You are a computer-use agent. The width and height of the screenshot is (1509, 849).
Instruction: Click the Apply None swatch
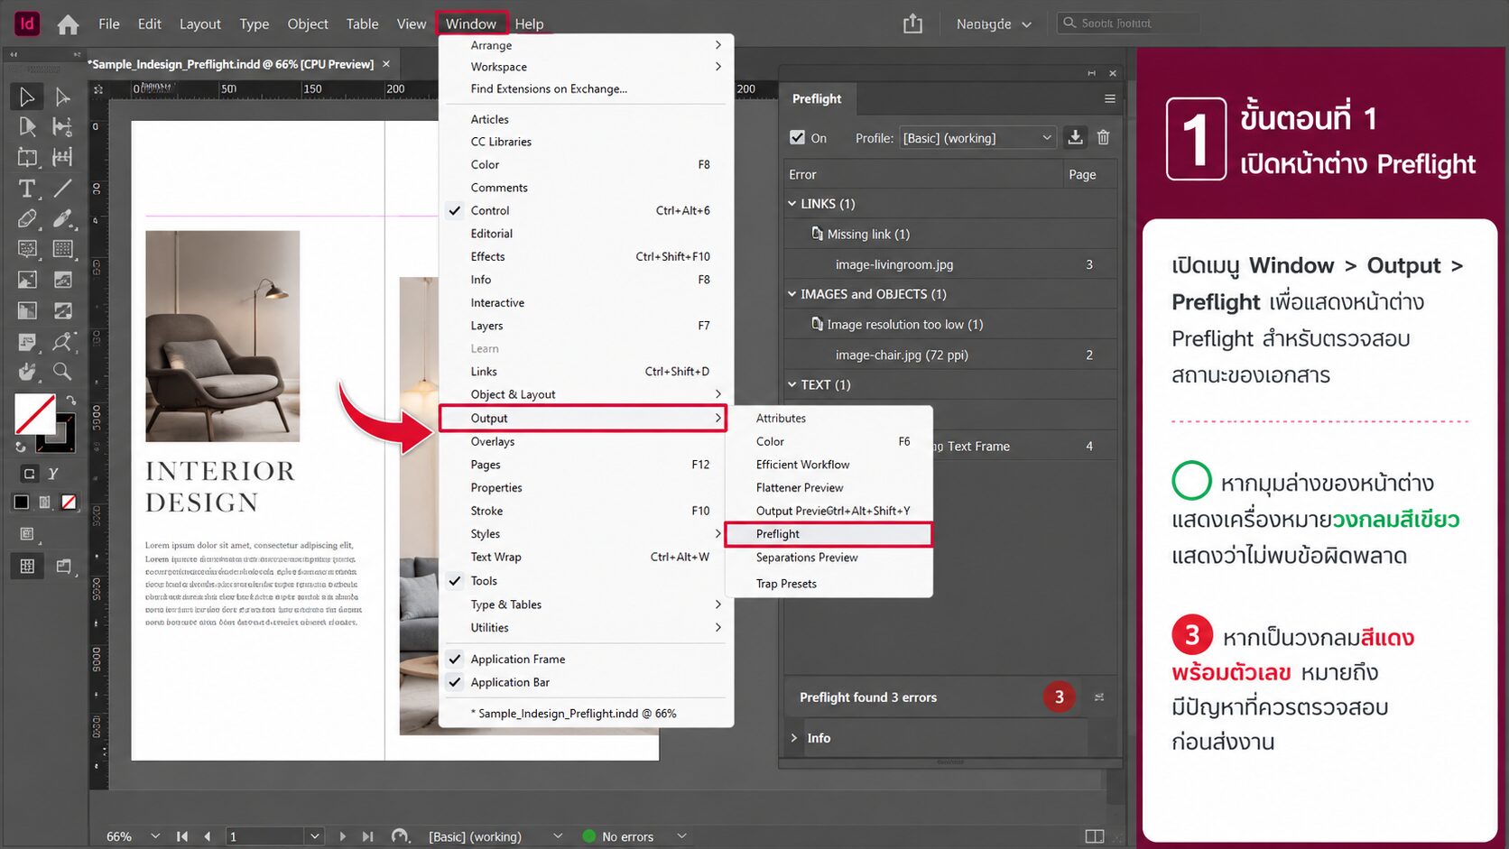69,502
